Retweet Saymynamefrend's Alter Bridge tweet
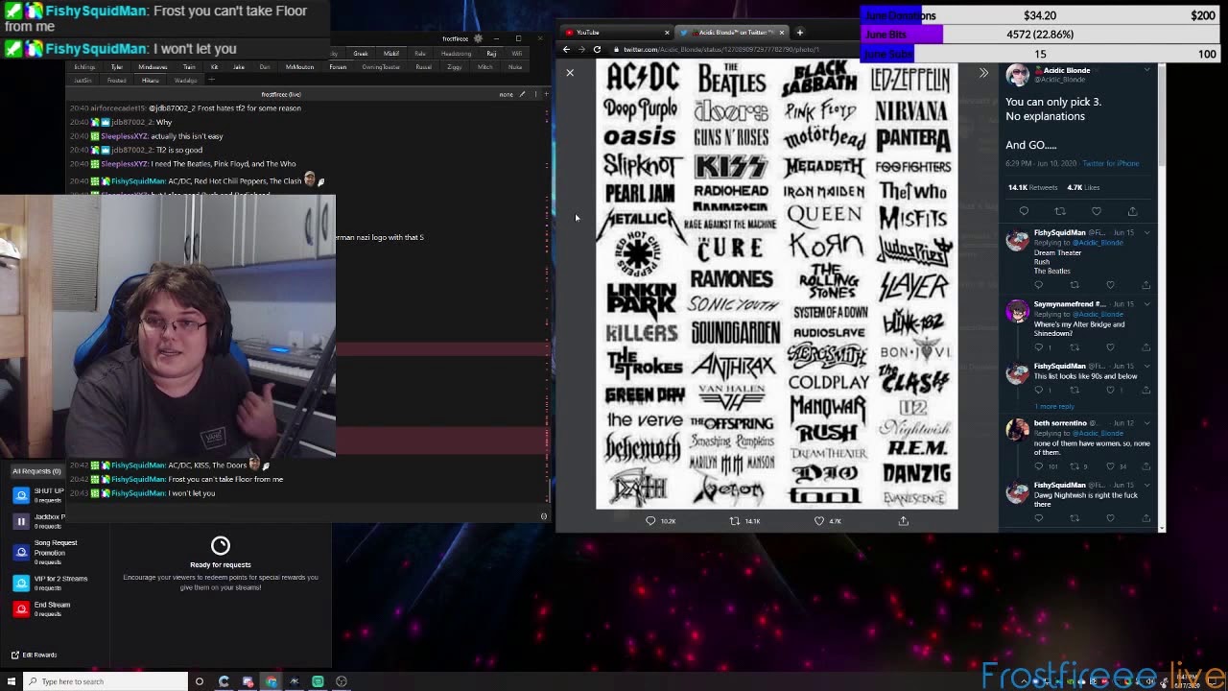Image resolution: width=1228 pixels, height=691 pixels. point(1074,347)
